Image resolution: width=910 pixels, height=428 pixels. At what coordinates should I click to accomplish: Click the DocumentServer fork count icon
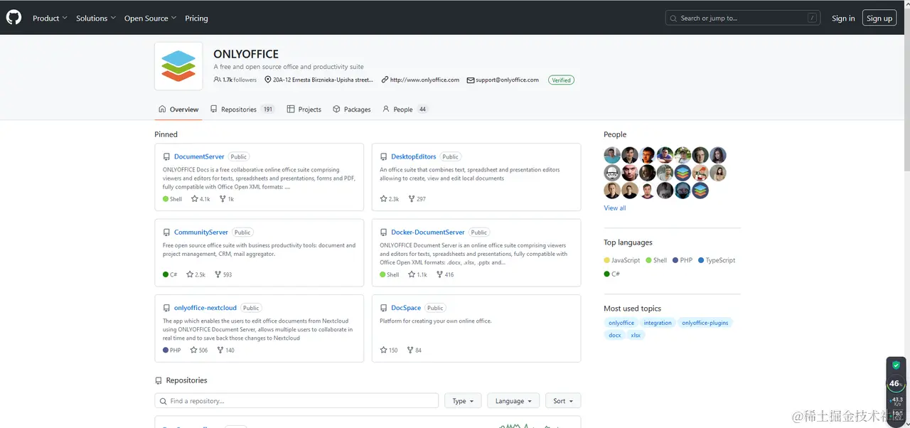223,199
